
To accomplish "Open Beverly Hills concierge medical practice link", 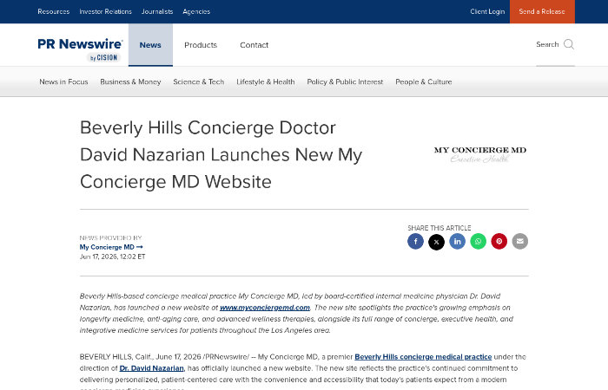I will [423, 357].
